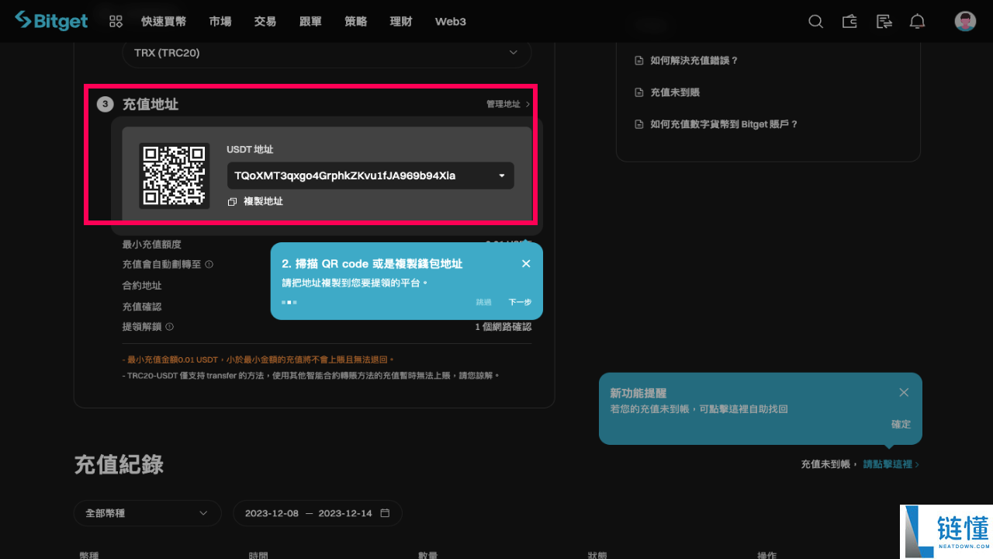993x559 pixels.
Task: Click the end date 2023-12-14
Action: [x=345, y=513]
